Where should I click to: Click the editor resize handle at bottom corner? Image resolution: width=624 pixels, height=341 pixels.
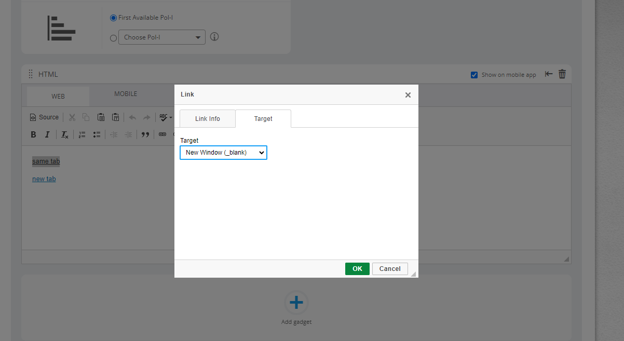(566, 258)
